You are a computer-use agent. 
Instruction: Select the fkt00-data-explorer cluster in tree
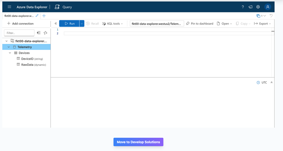(x=31, y=41)
